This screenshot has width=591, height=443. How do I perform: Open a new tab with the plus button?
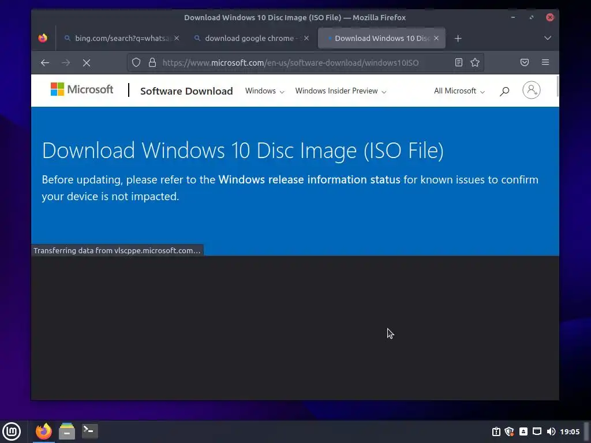[x=458, y=39]
